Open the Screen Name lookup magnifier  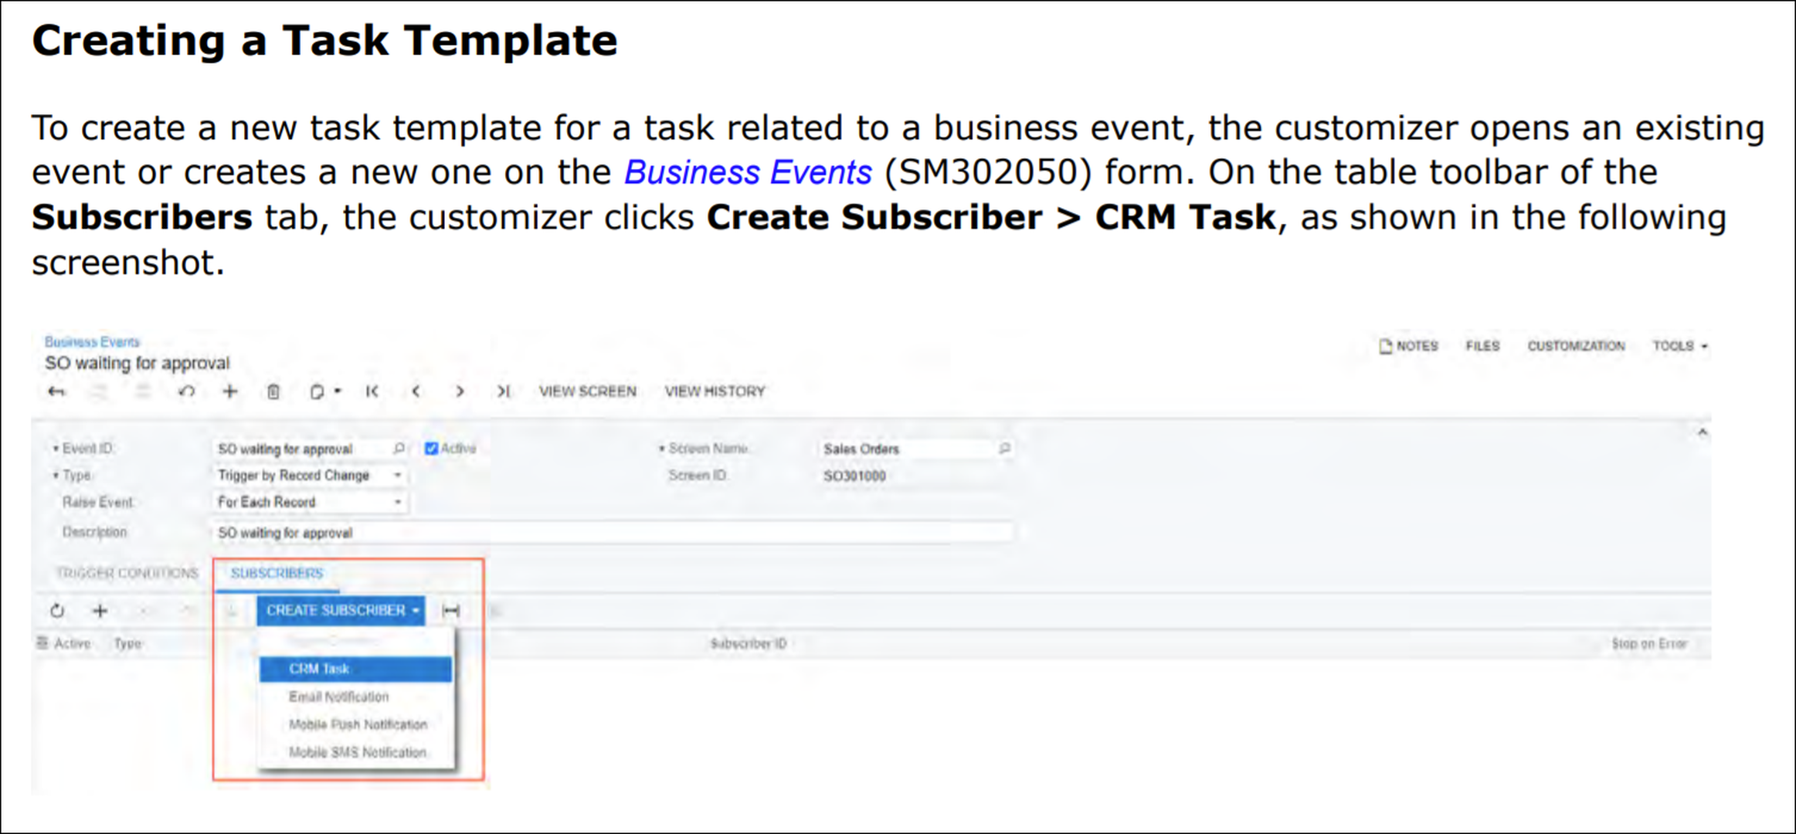(1004, 449)
